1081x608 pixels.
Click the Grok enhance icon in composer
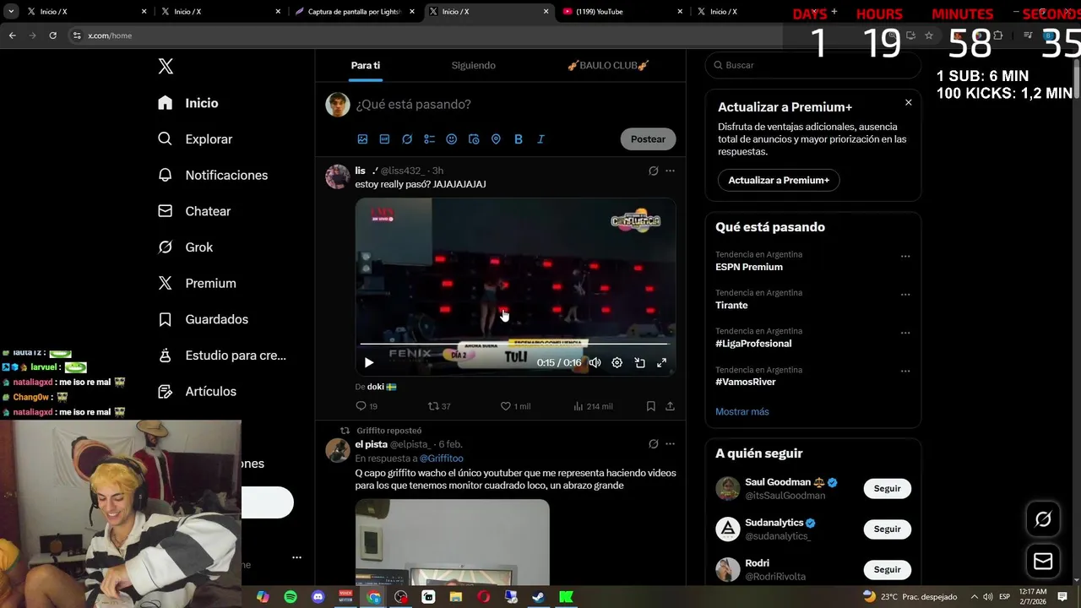pyautogui.click(x=407, y=139)
